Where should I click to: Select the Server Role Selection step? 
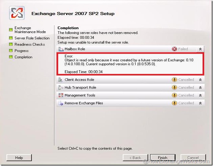tap(32, 38)
